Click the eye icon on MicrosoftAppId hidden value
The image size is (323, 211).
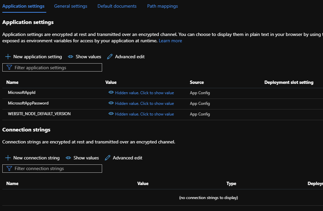coord(111,93)
